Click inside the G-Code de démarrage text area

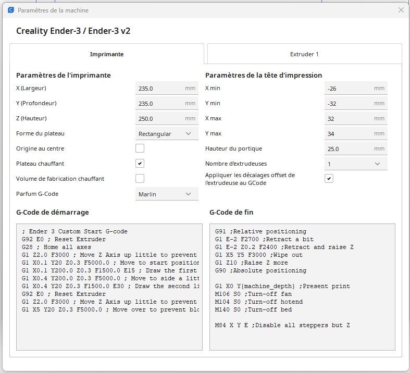109,287
